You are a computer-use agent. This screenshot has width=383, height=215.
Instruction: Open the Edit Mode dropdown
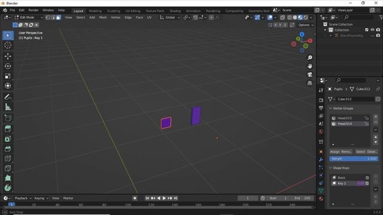pos(28,17)
